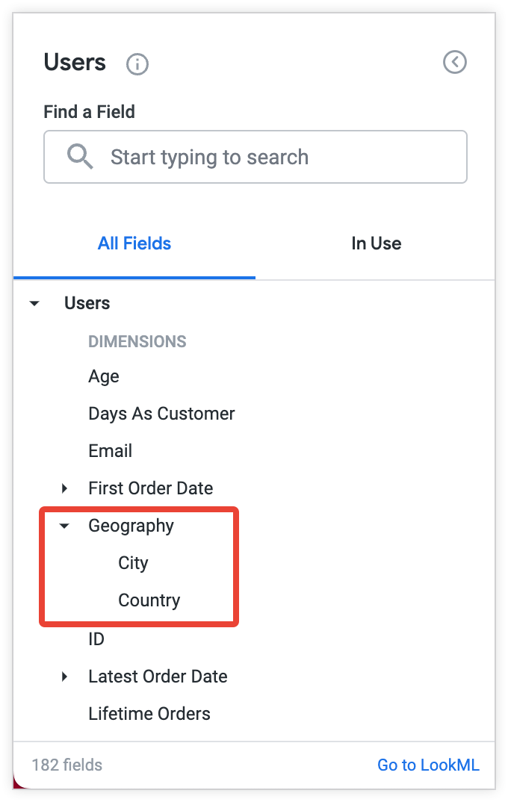Click the magnifying glass search icon
This screenshot has width=508, height=802.
tap(79, 157)
